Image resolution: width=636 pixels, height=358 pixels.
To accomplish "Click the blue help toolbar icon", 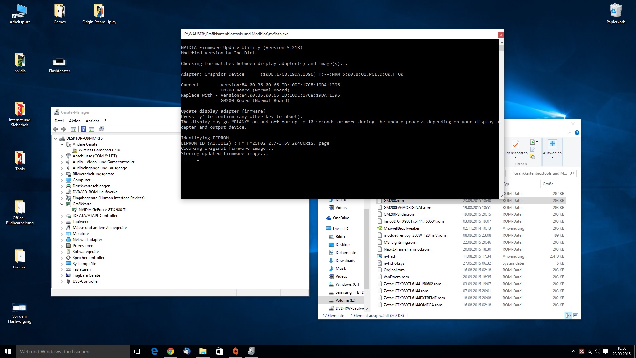I will pos(83,129).
